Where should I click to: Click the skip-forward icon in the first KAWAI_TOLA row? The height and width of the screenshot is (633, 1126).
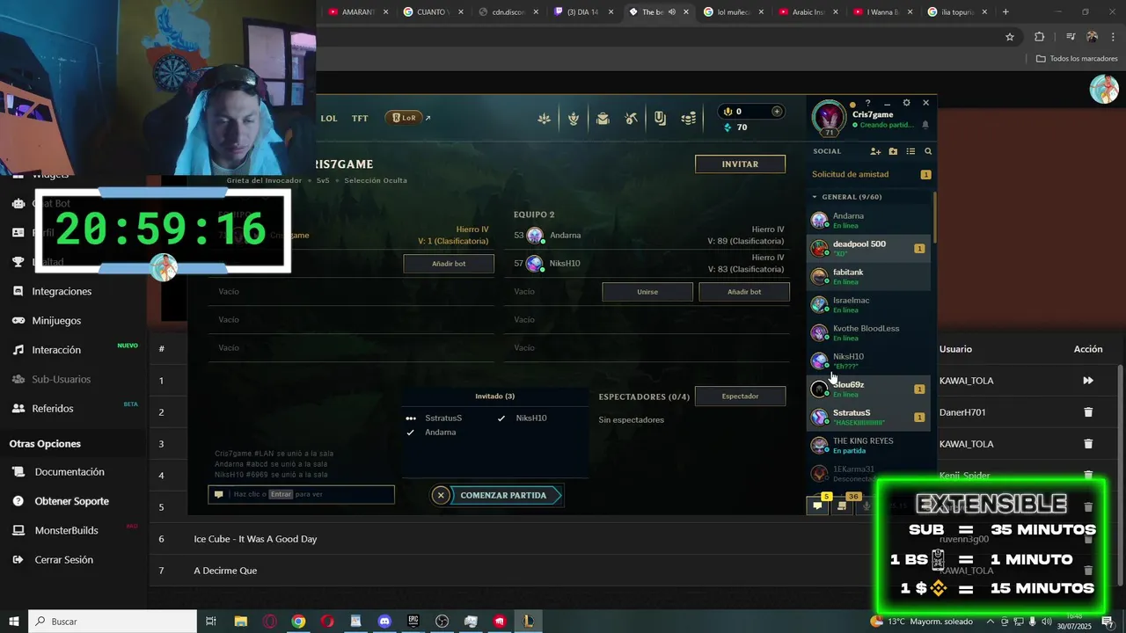1088,381
